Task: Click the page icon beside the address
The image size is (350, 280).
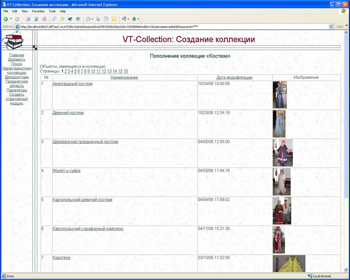Action: coord(17,27)
